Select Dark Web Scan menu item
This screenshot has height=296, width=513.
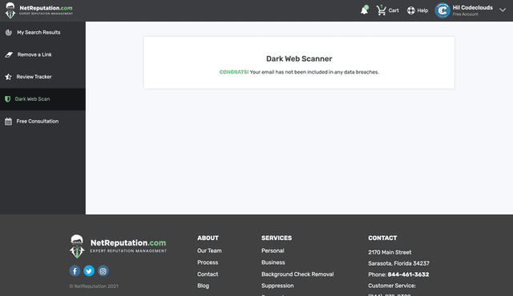point(42,99)
